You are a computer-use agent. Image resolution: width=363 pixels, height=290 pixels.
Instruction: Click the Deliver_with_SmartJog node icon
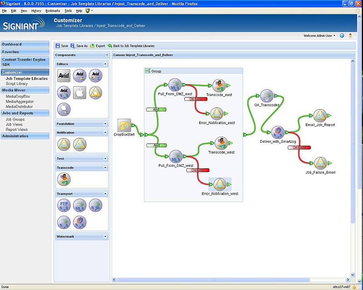(278, 133)
